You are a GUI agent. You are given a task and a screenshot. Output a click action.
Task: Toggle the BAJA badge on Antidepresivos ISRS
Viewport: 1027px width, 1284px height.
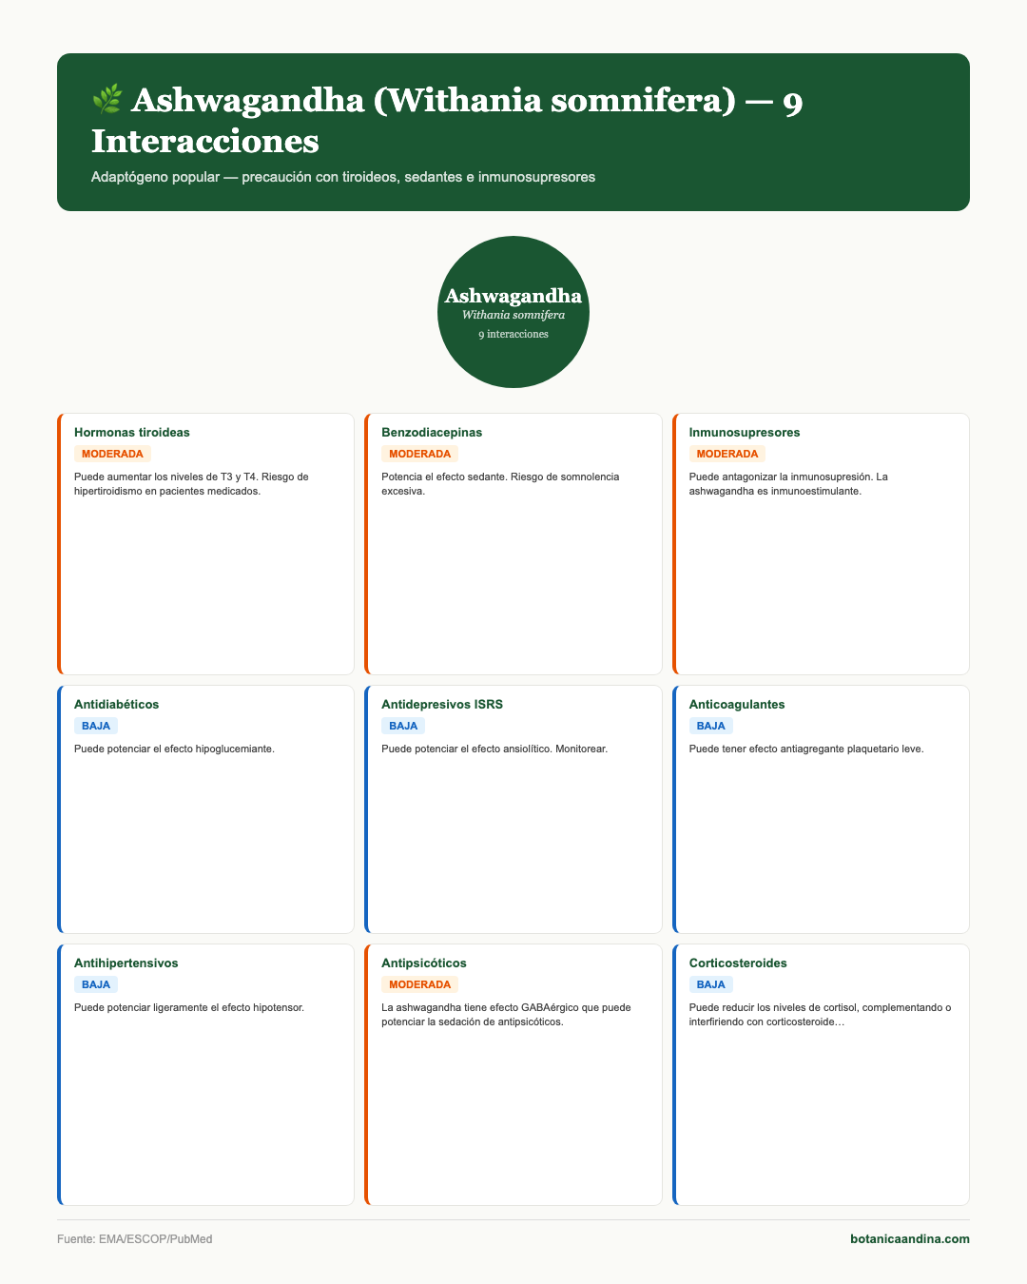tap(403, 726)
